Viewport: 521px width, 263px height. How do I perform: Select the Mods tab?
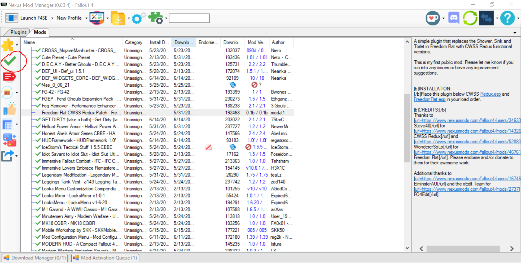point(40,32)
